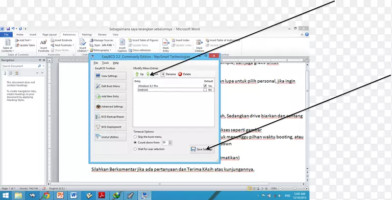The image size is (392, 200).
Task: Open the Navigation pane options dropdown arrow
Action: click(40, 60)
